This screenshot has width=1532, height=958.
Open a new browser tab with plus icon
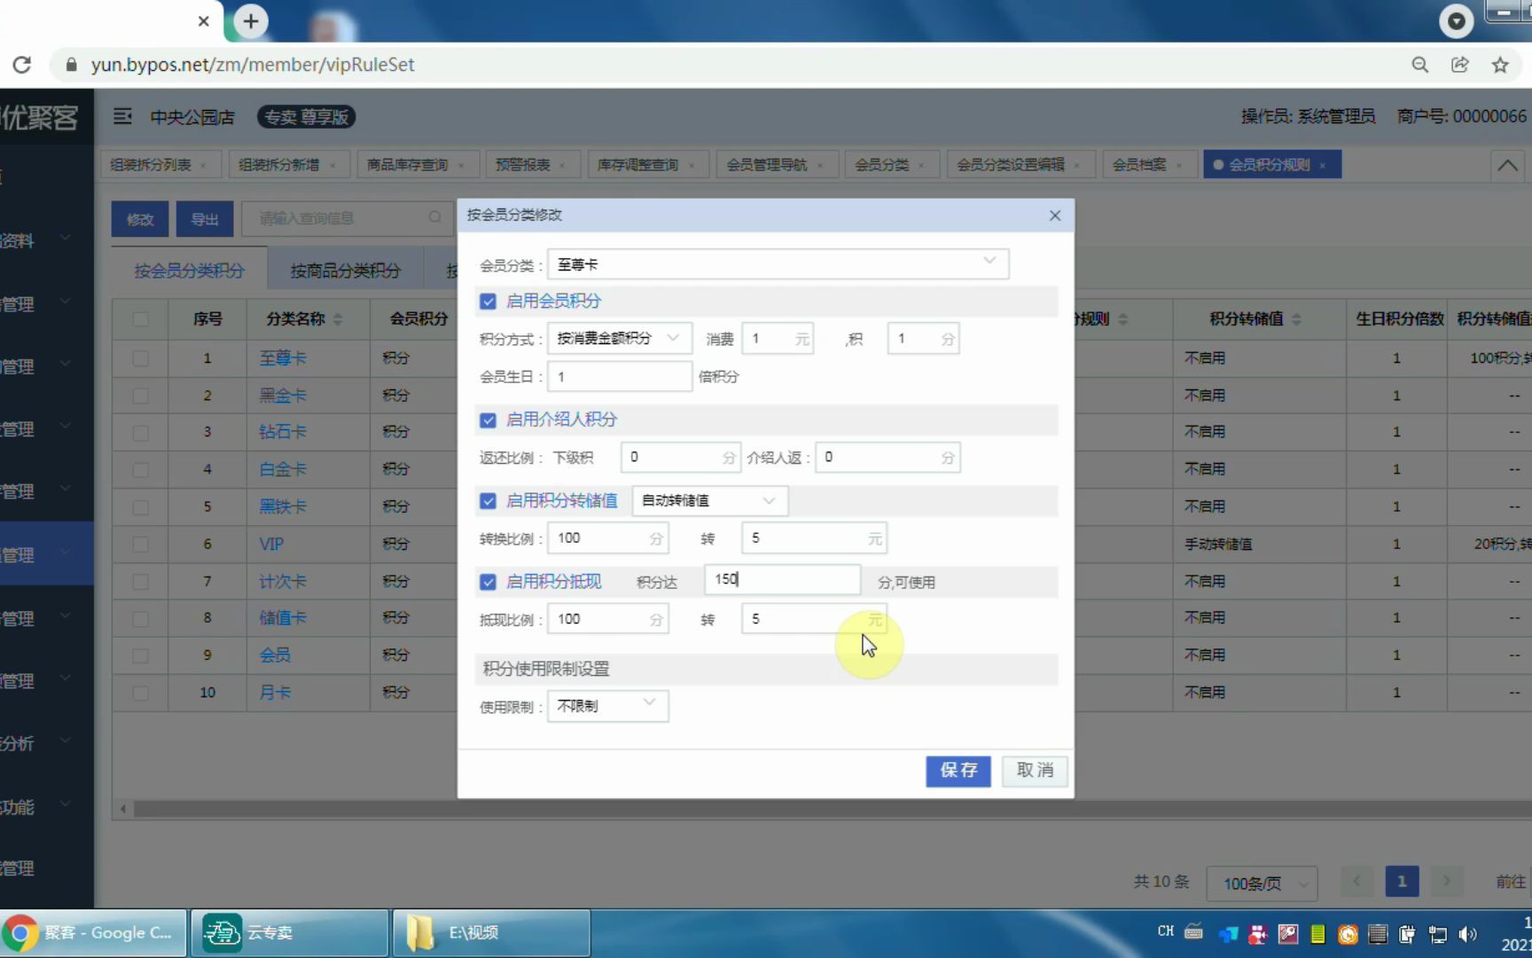coord(251,21)
